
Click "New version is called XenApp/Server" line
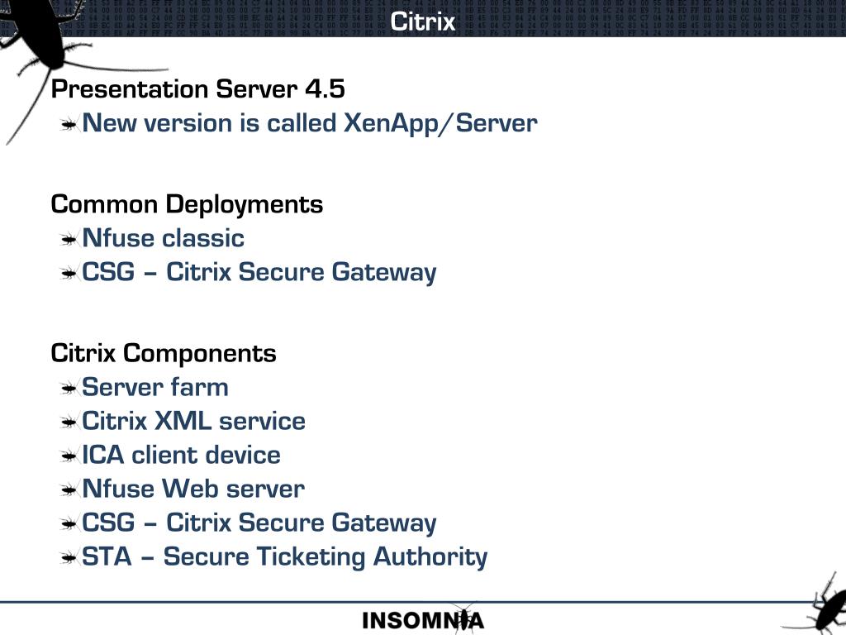coord(310,124)
